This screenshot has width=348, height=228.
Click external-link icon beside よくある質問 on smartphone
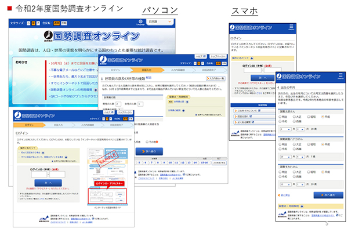253,122
